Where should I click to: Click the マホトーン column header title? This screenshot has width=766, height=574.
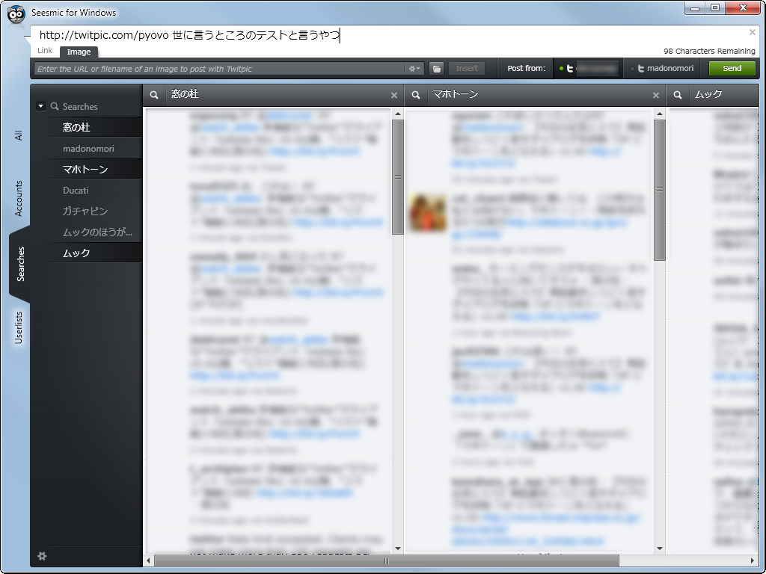456,94
